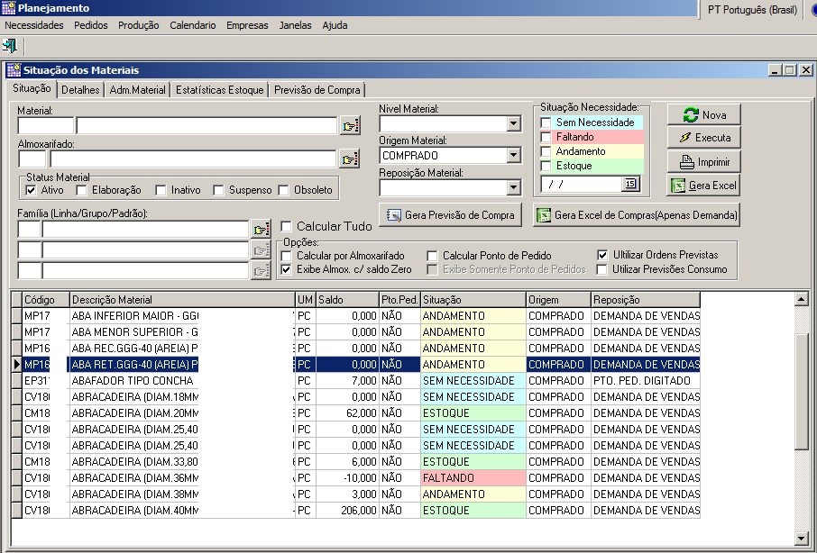Click the Gera Excel button
The image size is (817, 553).
tap(703, 185)
